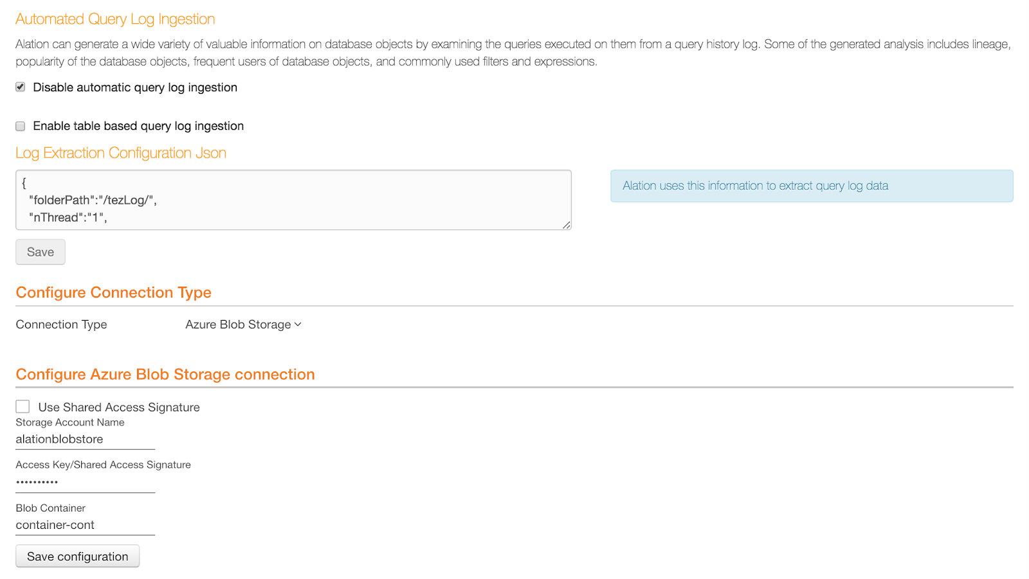Image resolution: width=1029 pixels, height=579 pixels.
Task: Click the Save button below the JSON box
Action: click(41, 252)
